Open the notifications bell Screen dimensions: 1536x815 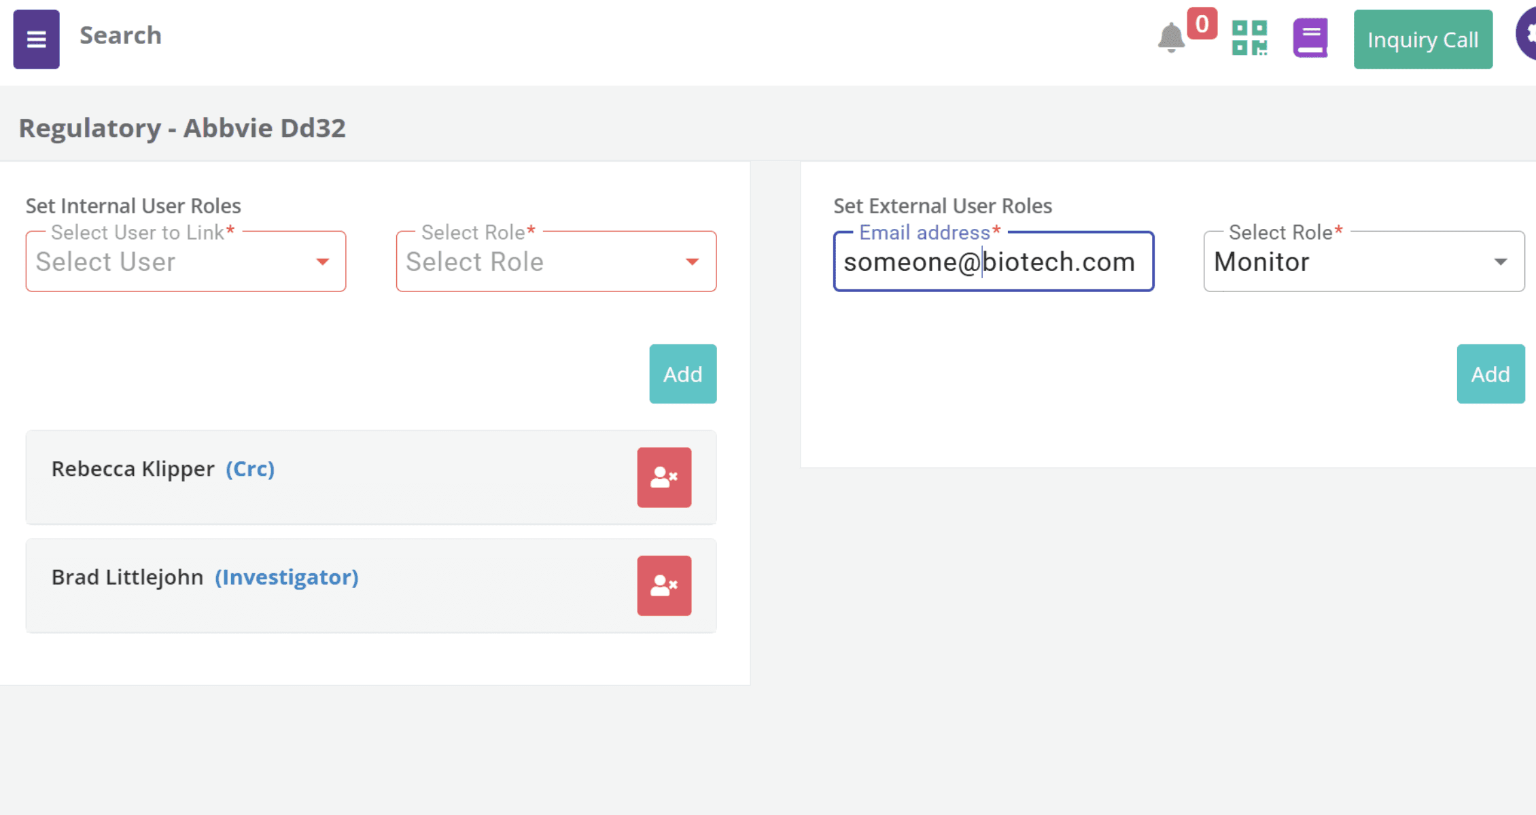[x=1171, y=38]
